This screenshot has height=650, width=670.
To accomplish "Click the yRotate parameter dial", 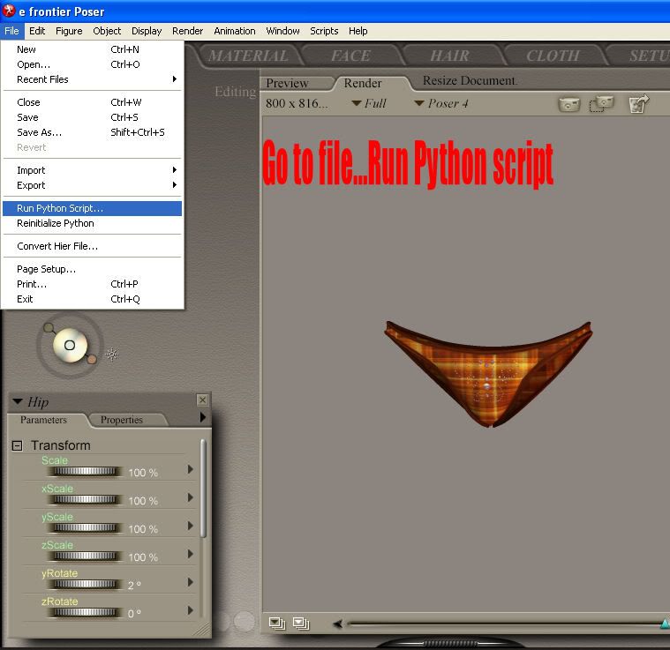I will (x=85, y=584).
